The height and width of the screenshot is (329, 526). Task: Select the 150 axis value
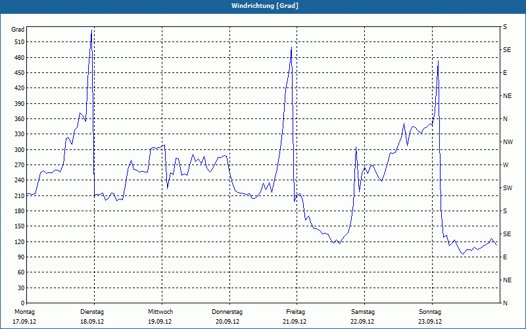pos(19,226)
